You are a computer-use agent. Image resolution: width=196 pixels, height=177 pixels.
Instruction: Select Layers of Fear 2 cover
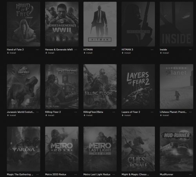[138, 87]
